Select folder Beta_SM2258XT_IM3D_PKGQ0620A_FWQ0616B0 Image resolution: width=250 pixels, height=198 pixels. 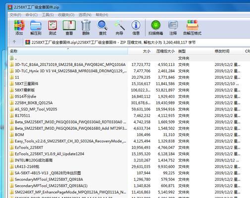tap(71, 128)
